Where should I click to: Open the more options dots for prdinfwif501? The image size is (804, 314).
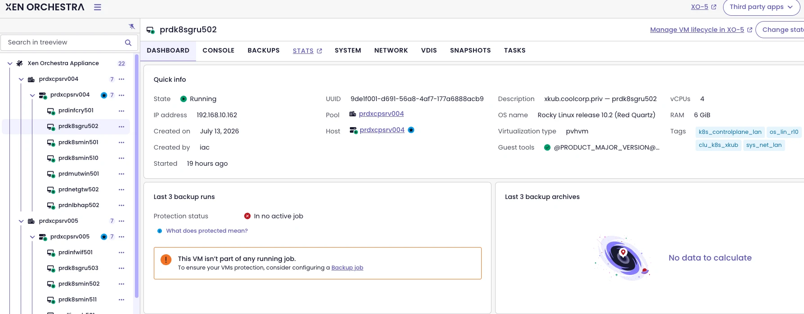click(x=121, y=252)
